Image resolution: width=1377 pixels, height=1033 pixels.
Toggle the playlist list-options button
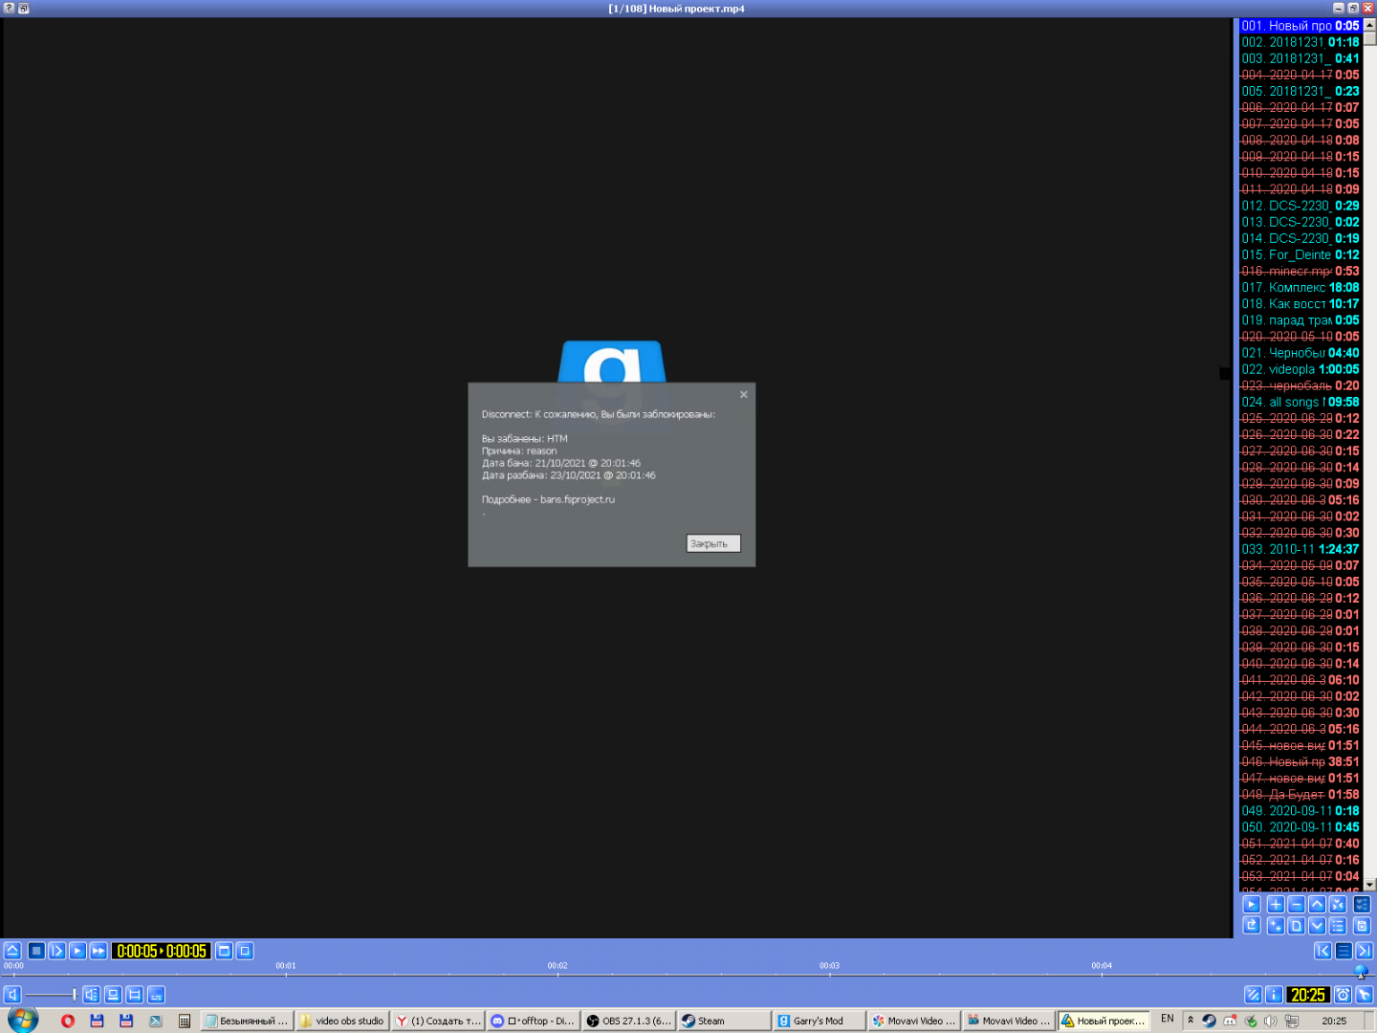tap(1338, 926)
